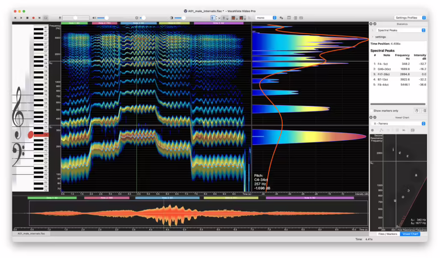Rewind playback to the start
The height and width of the screenshot is (258, 440).
[15, 18]
